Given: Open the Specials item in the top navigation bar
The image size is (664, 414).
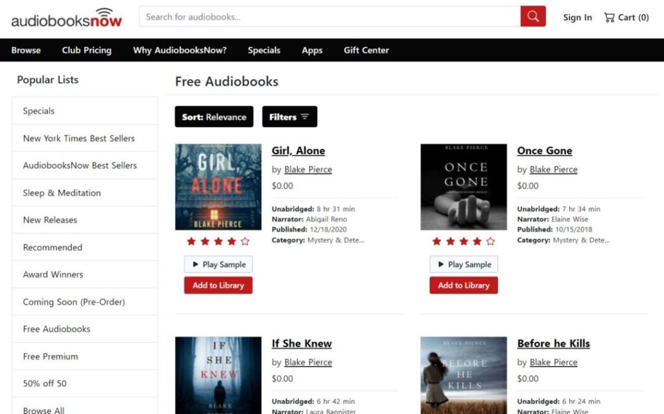Looking at the screenshot, I should (x=264, y=50).
